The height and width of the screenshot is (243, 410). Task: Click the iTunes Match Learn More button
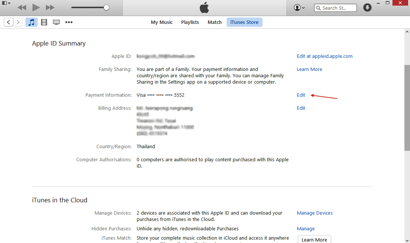click(x=314, y=240)
